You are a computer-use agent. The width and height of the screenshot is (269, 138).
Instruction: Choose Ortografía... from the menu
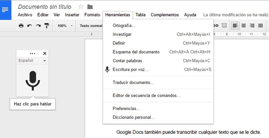point(158,26)
